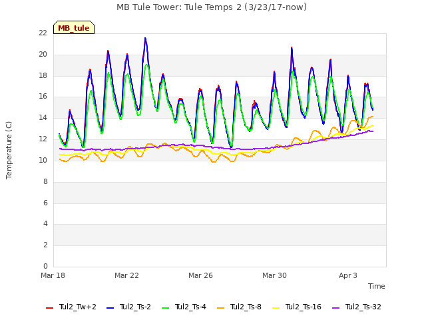Click the 8 y-axis tick label
Image resolution: width=426 pixels, height=320 pixels.
click(x=45, y=181)
